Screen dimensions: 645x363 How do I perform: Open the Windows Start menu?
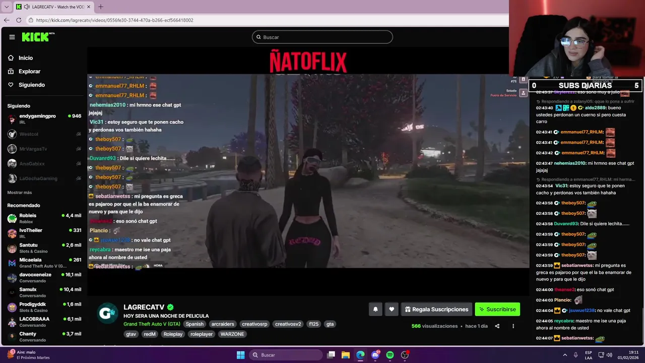(x=240, y=355)
